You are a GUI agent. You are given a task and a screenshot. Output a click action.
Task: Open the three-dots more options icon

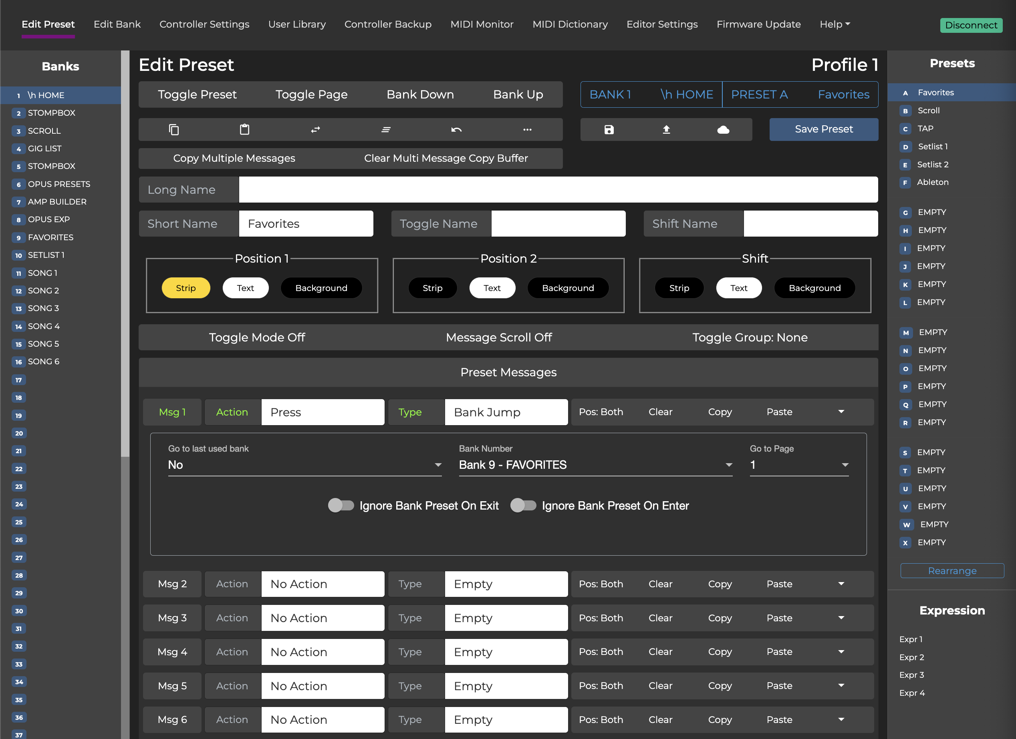(x=527, y=130)
